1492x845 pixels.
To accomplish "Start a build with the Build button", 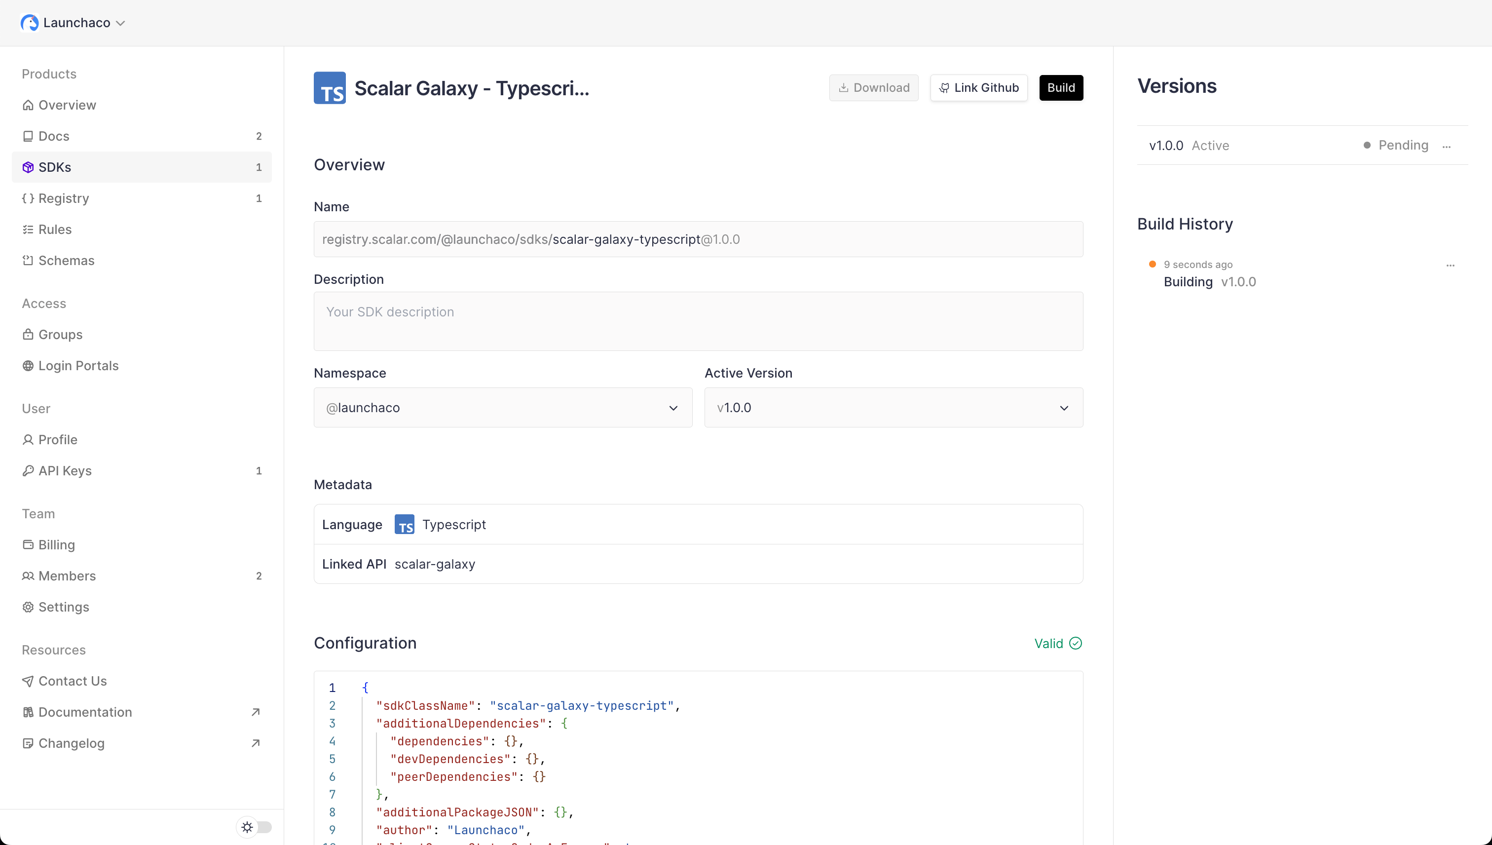I will tap(1061, 88).
